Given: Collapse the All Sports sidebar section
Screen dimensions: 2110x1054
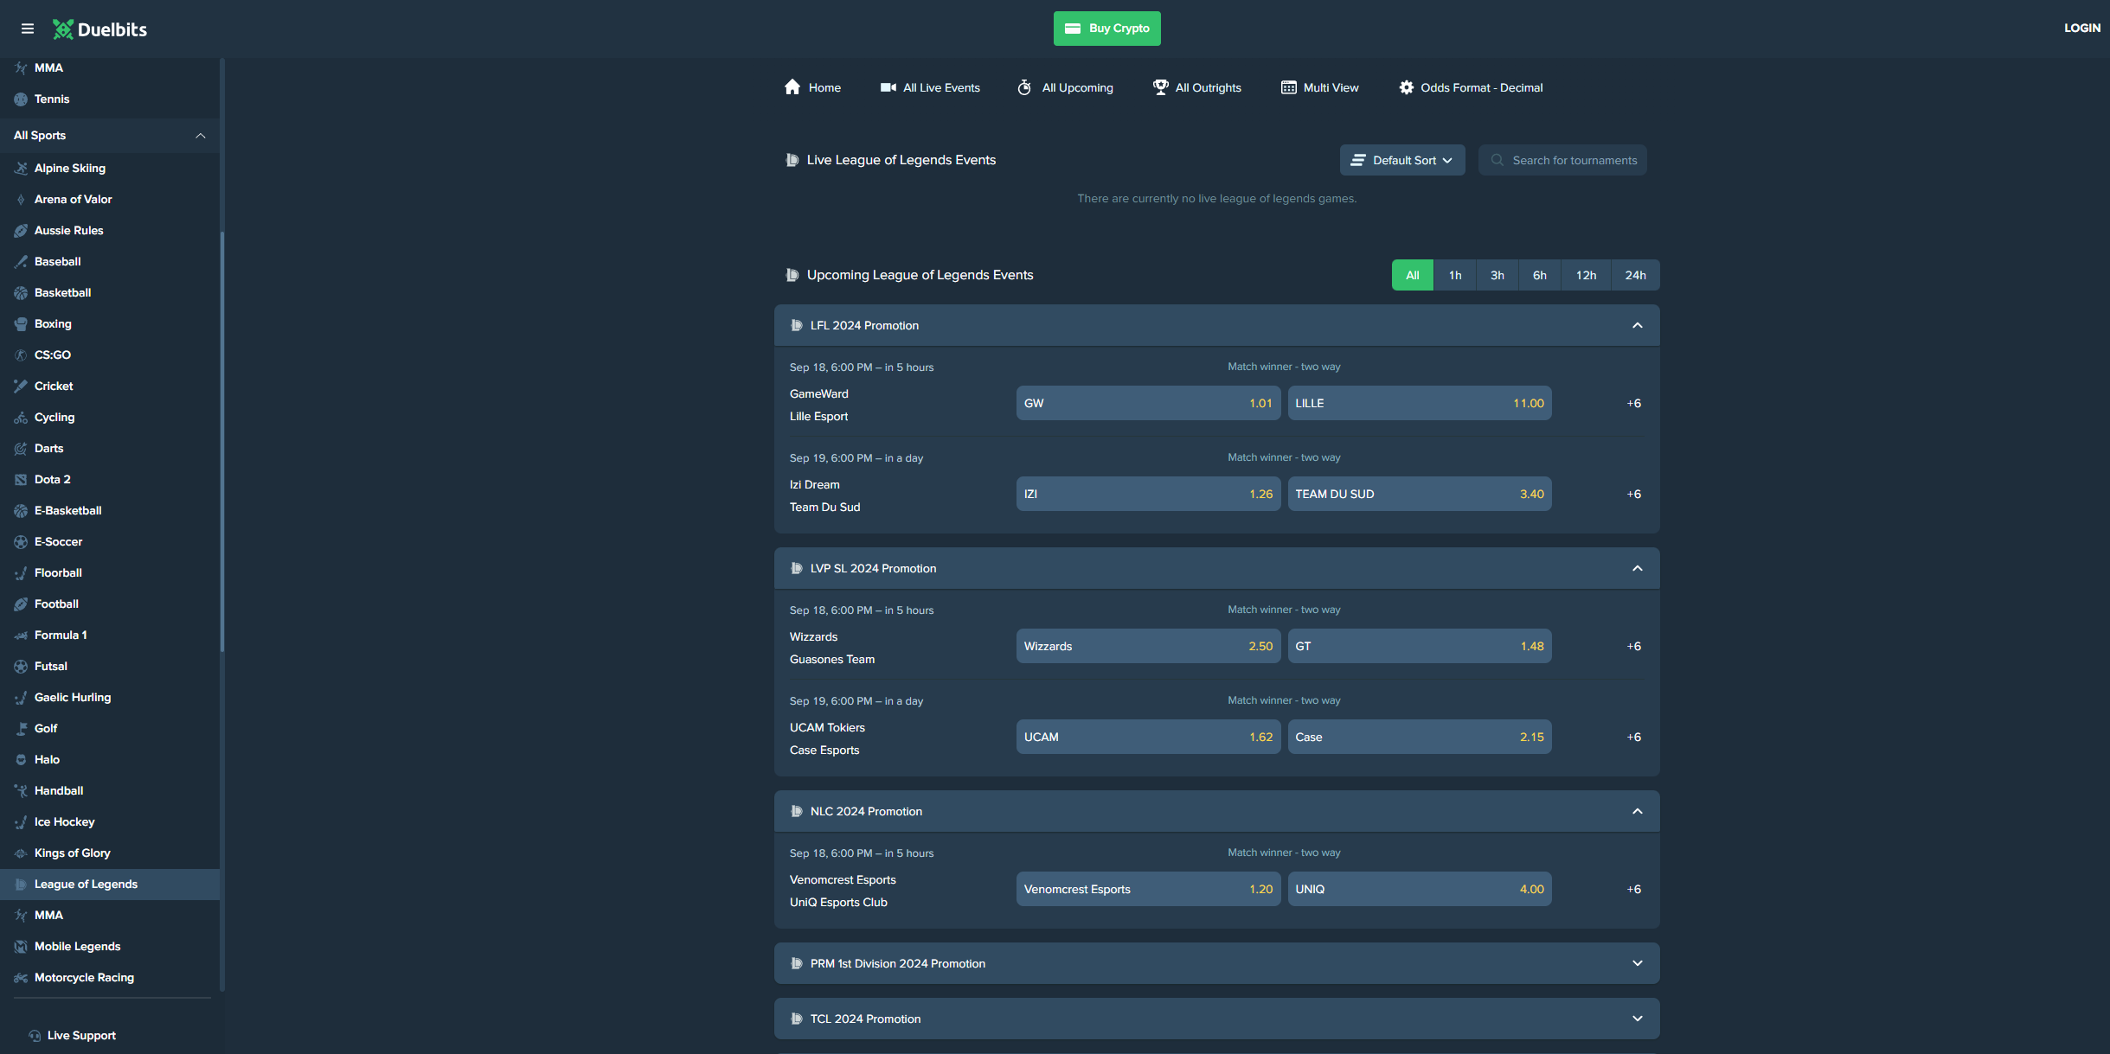Looking at the screenshot, I should point(110,136).
